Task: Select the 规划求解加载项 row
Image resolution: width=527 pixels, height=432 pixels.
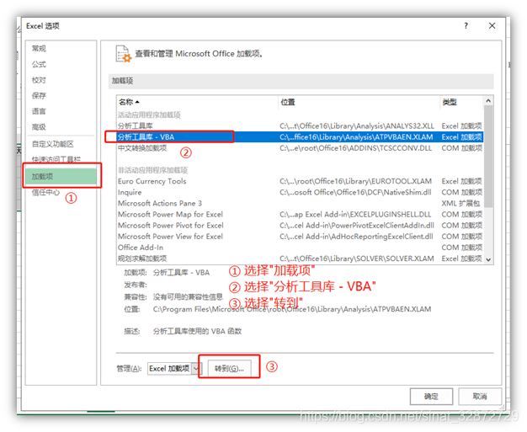Action: [301, 259]
